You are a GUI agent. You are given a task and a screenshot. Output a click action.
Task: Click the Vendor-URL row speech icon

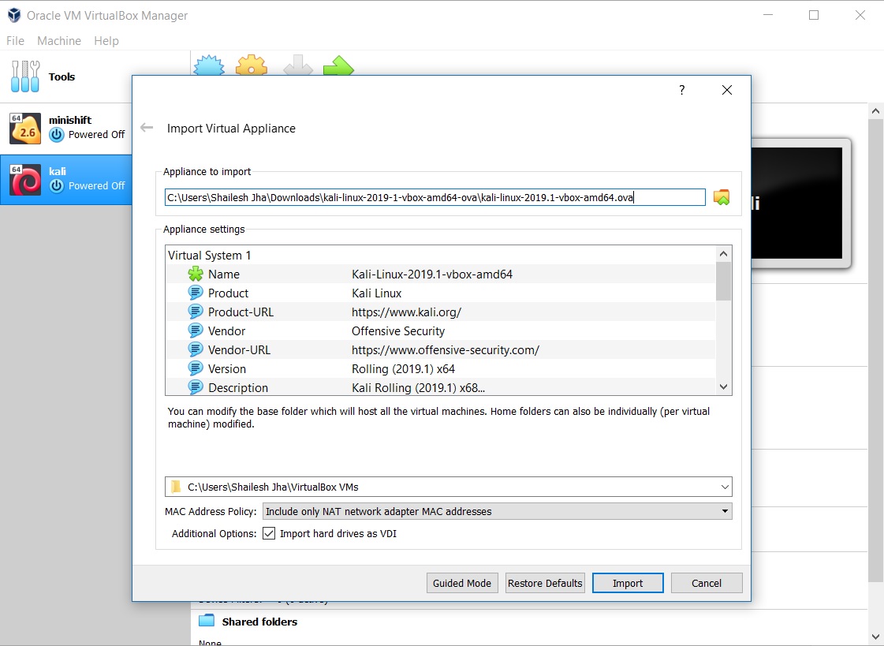pyautogui.click(x=196, y=349)
